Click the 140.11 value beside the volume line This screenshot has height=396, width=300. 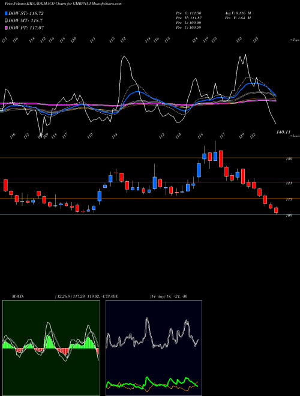283,132
